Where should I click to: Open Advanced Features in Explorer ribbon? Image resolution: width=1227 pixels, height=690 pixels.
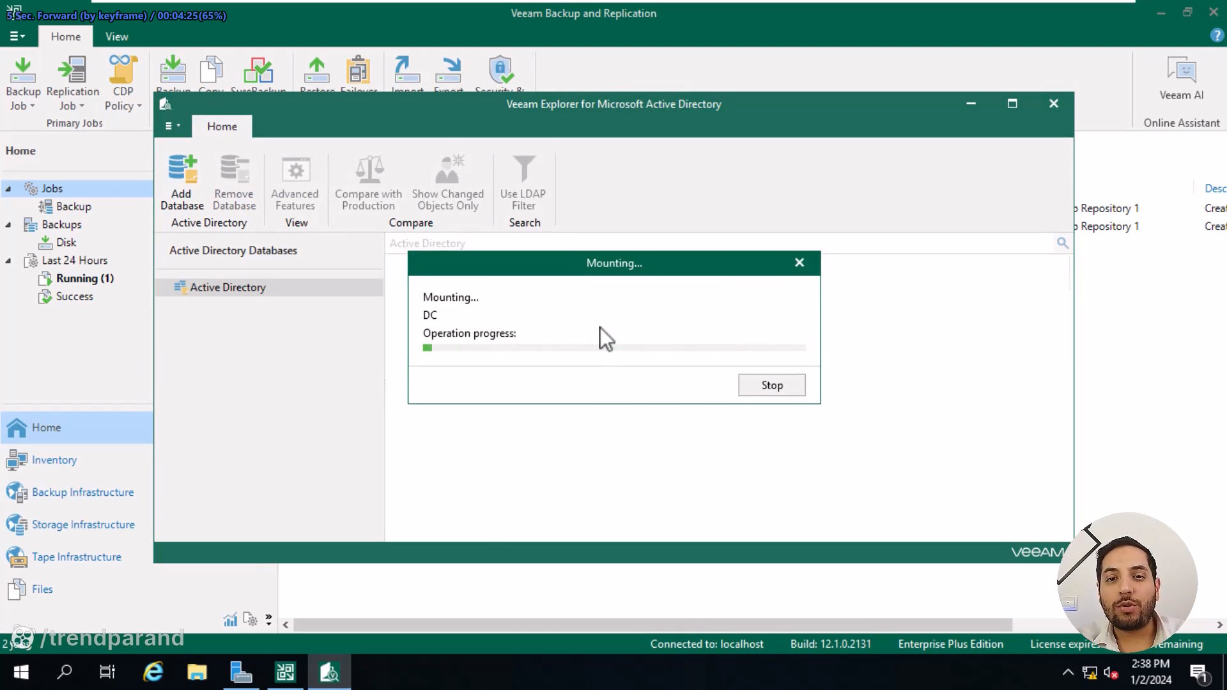click(295, 183)
